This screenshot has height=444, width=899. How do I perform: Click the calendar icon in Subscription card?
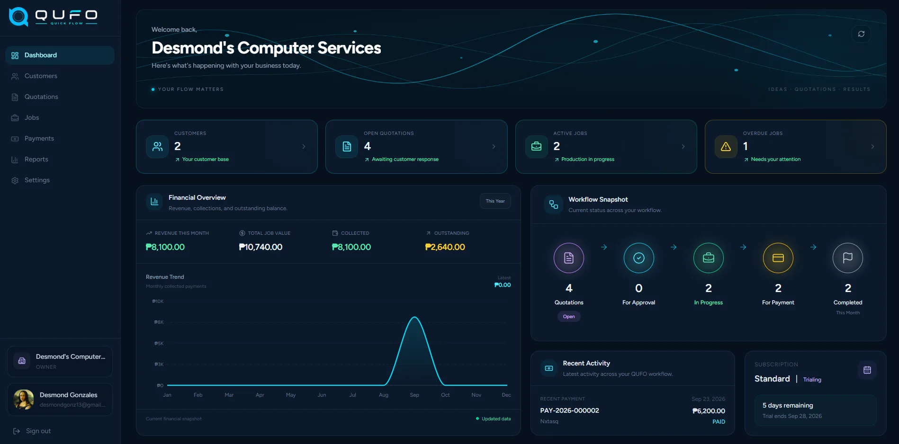(x=867, y=370)
